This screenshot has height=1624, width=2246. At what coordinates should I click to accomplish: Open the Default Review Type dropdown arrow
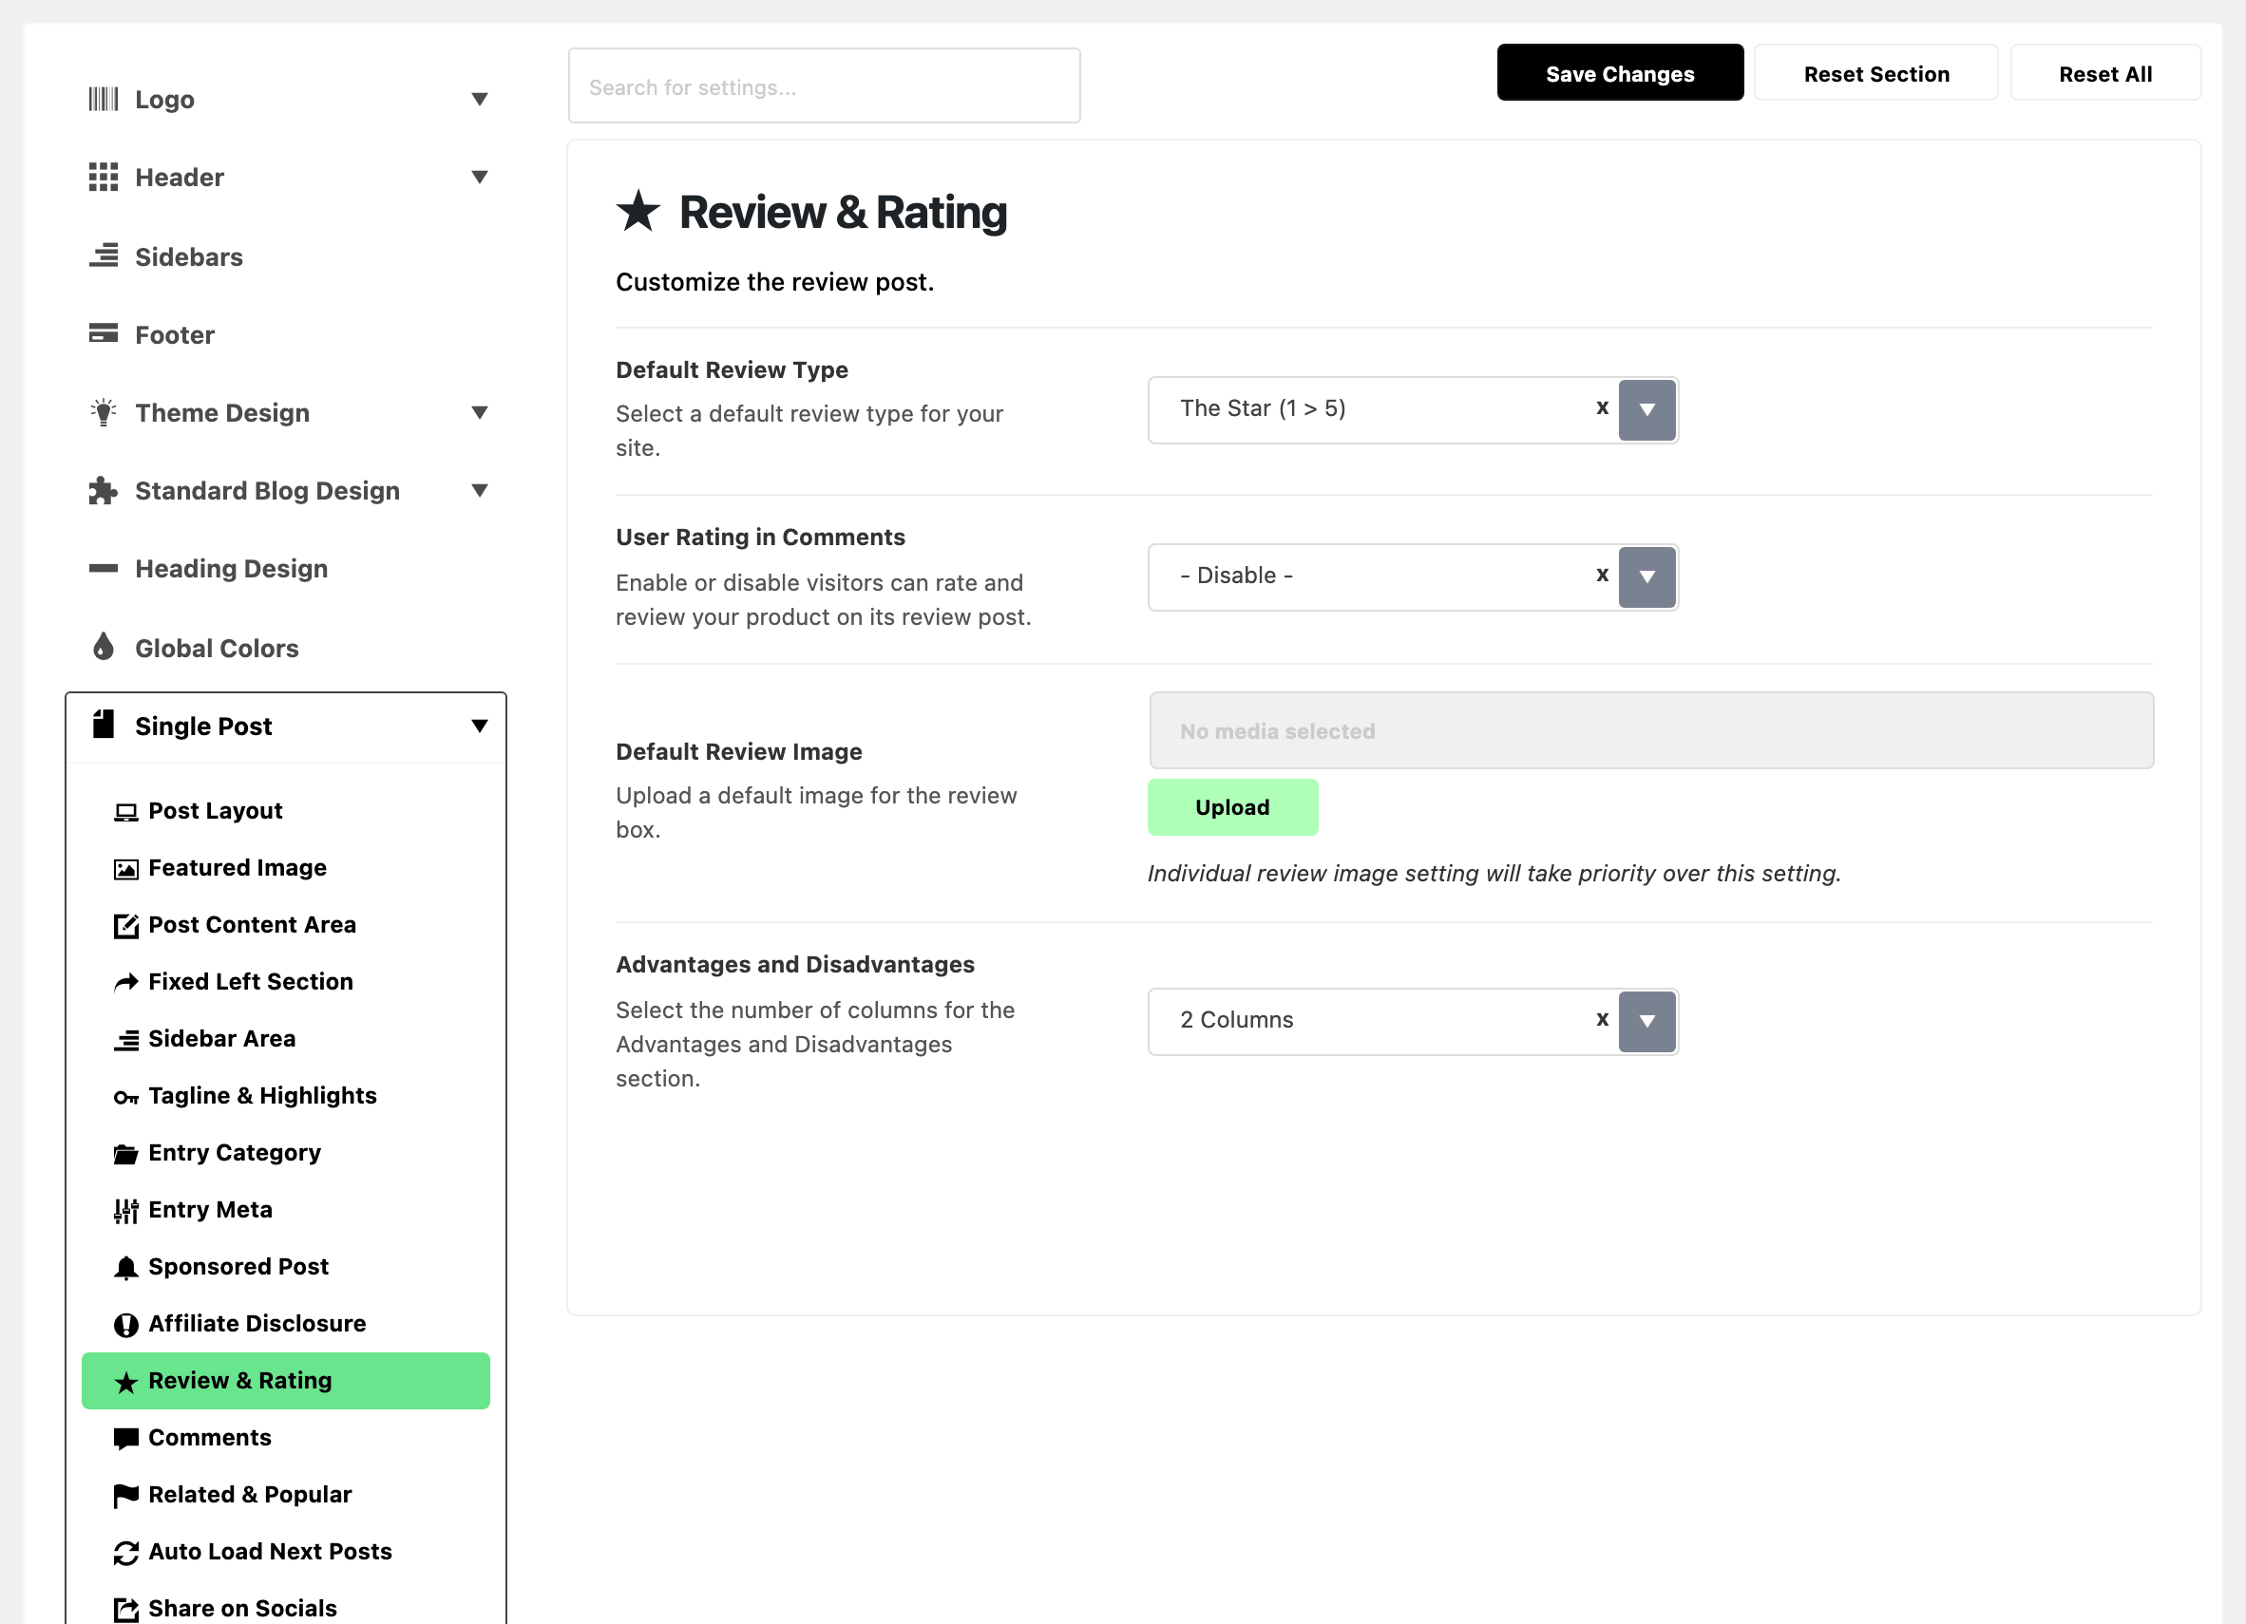[1646, 409]
